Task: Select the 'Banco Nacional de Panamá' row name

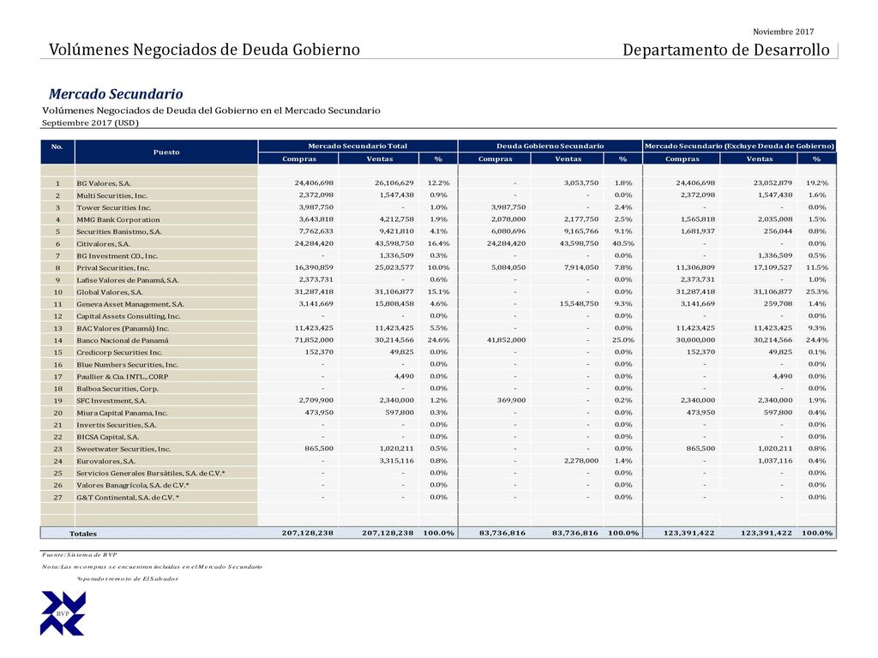Action: pyautogui.click(x=123, y=341)
